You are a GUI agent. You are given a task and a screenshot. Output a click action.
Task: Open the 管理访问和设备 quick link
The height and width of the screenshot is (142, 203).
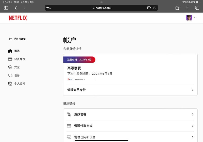(x=130, y=137)
